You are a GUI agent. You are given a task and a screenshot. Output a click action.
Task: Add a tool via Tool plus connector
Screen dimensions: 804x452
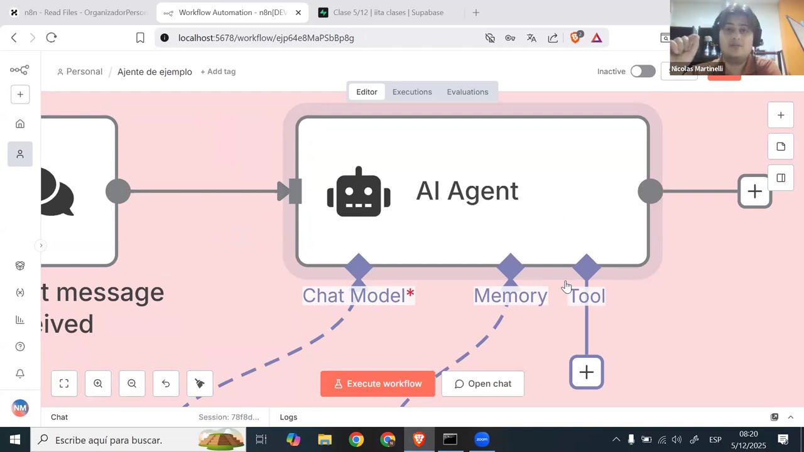(x=587, y=372)
